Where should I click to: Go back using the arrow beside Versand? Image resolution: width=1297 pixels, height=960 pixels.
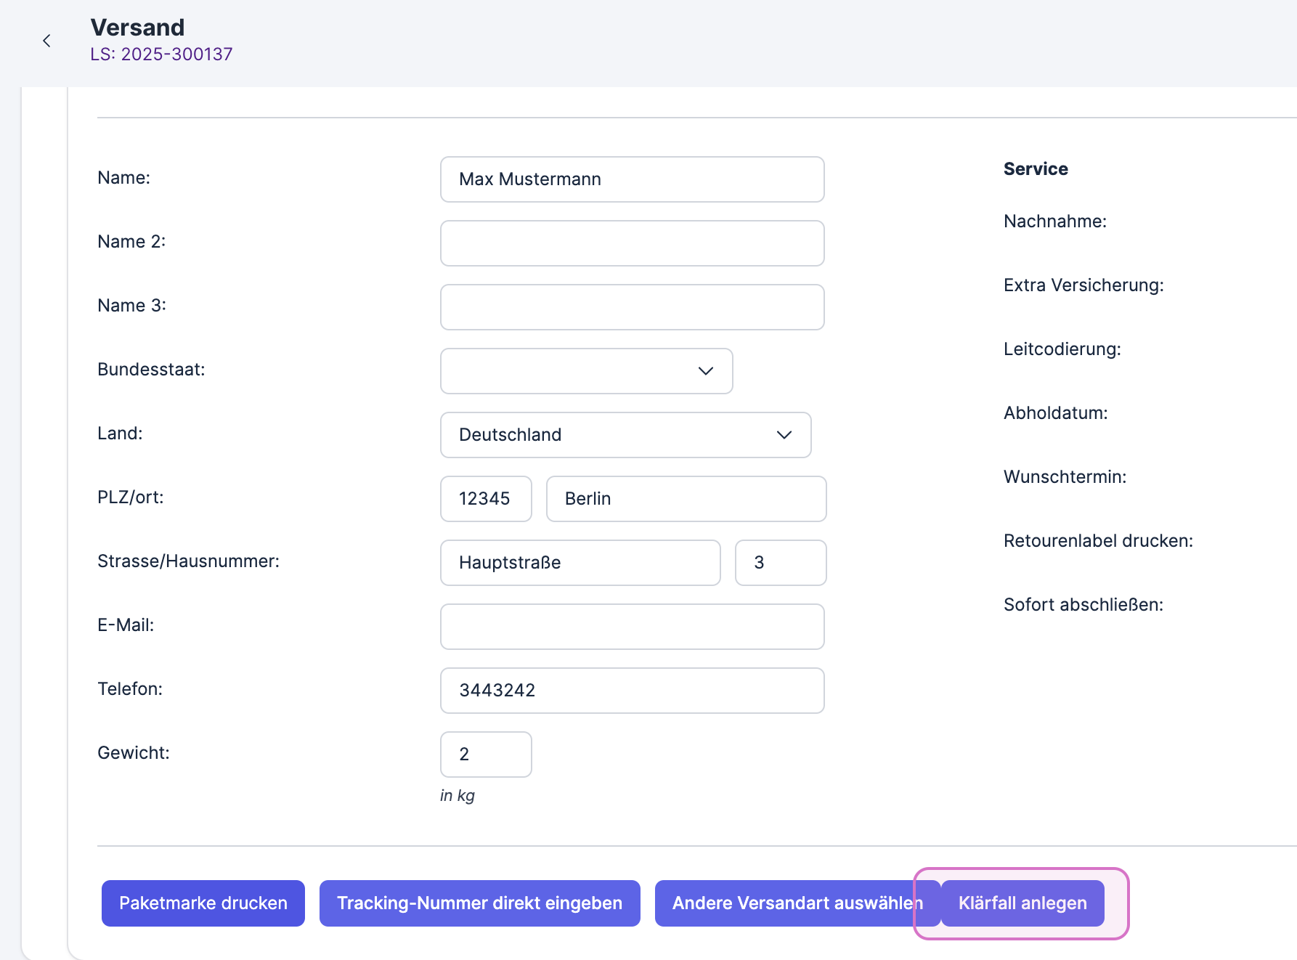click(x=47, y=41)
